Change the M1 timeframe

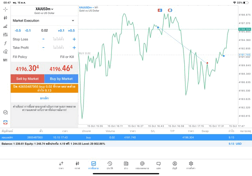click(x=6, y=60)
